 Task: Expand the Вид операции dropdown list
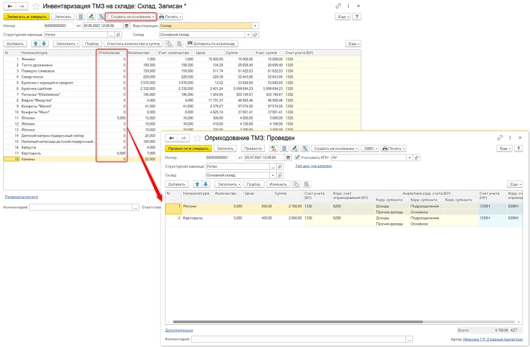(255, 25)
